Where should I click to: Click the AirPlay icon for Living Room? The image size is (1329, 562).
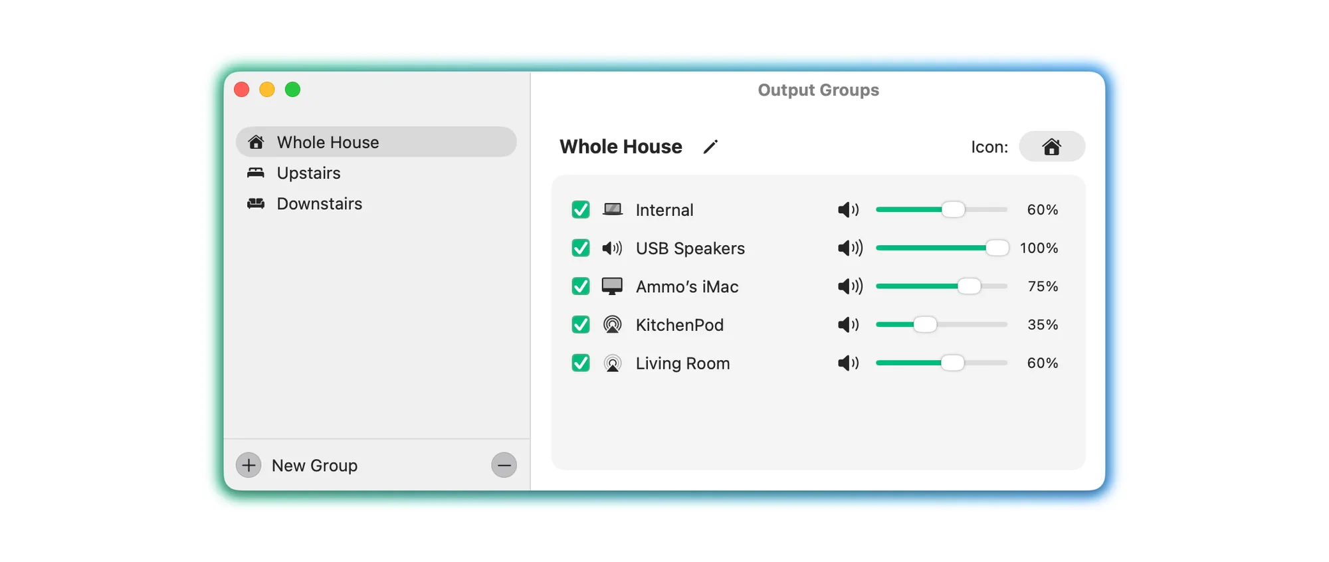[613, 363]
